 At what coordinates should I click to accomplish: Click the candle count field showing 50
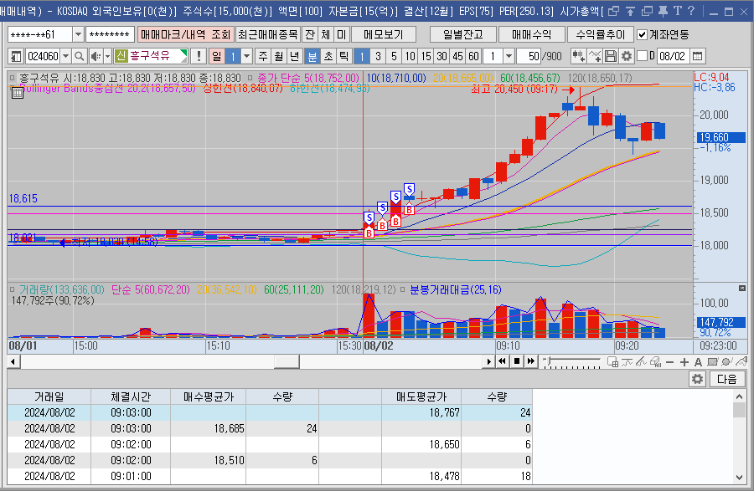(529, 57)
